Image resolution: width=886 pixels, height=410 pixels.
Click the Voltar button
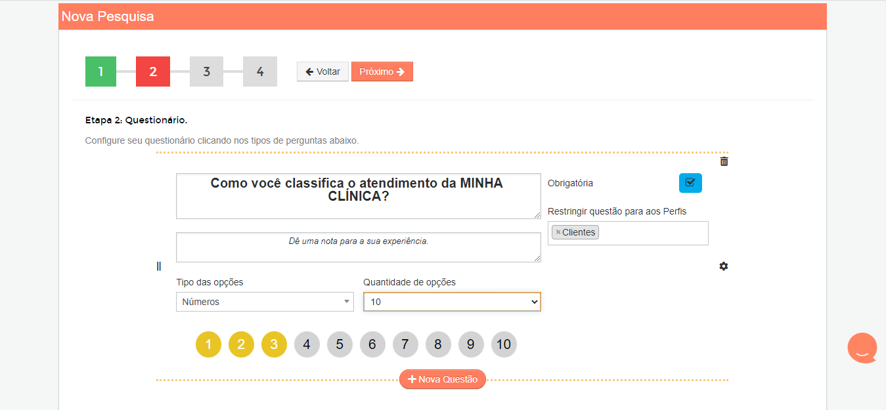click(x=322, y=72)
